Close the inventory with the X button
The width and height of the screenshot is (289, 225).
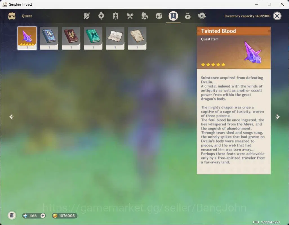[277, 16]
